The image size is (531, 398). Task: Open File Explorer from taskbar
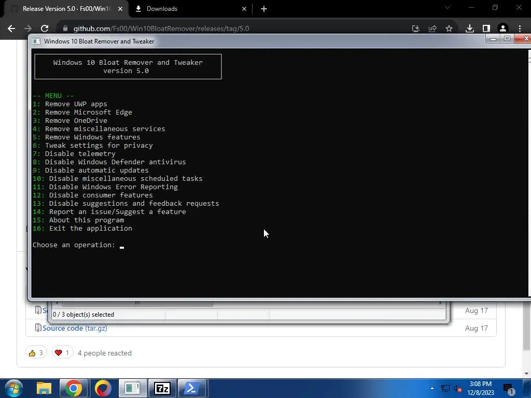pyautogui.click(x=44, y=388)
